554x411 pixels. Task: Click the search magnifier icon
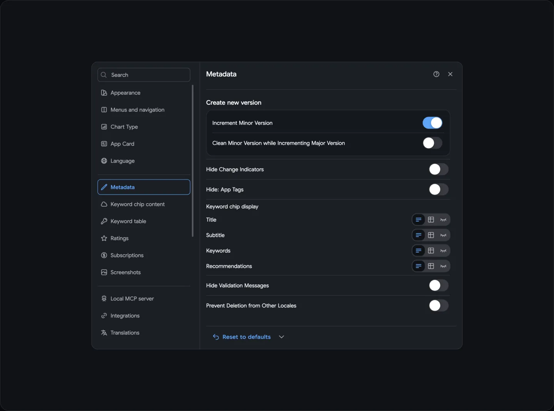tap(103, 75)
